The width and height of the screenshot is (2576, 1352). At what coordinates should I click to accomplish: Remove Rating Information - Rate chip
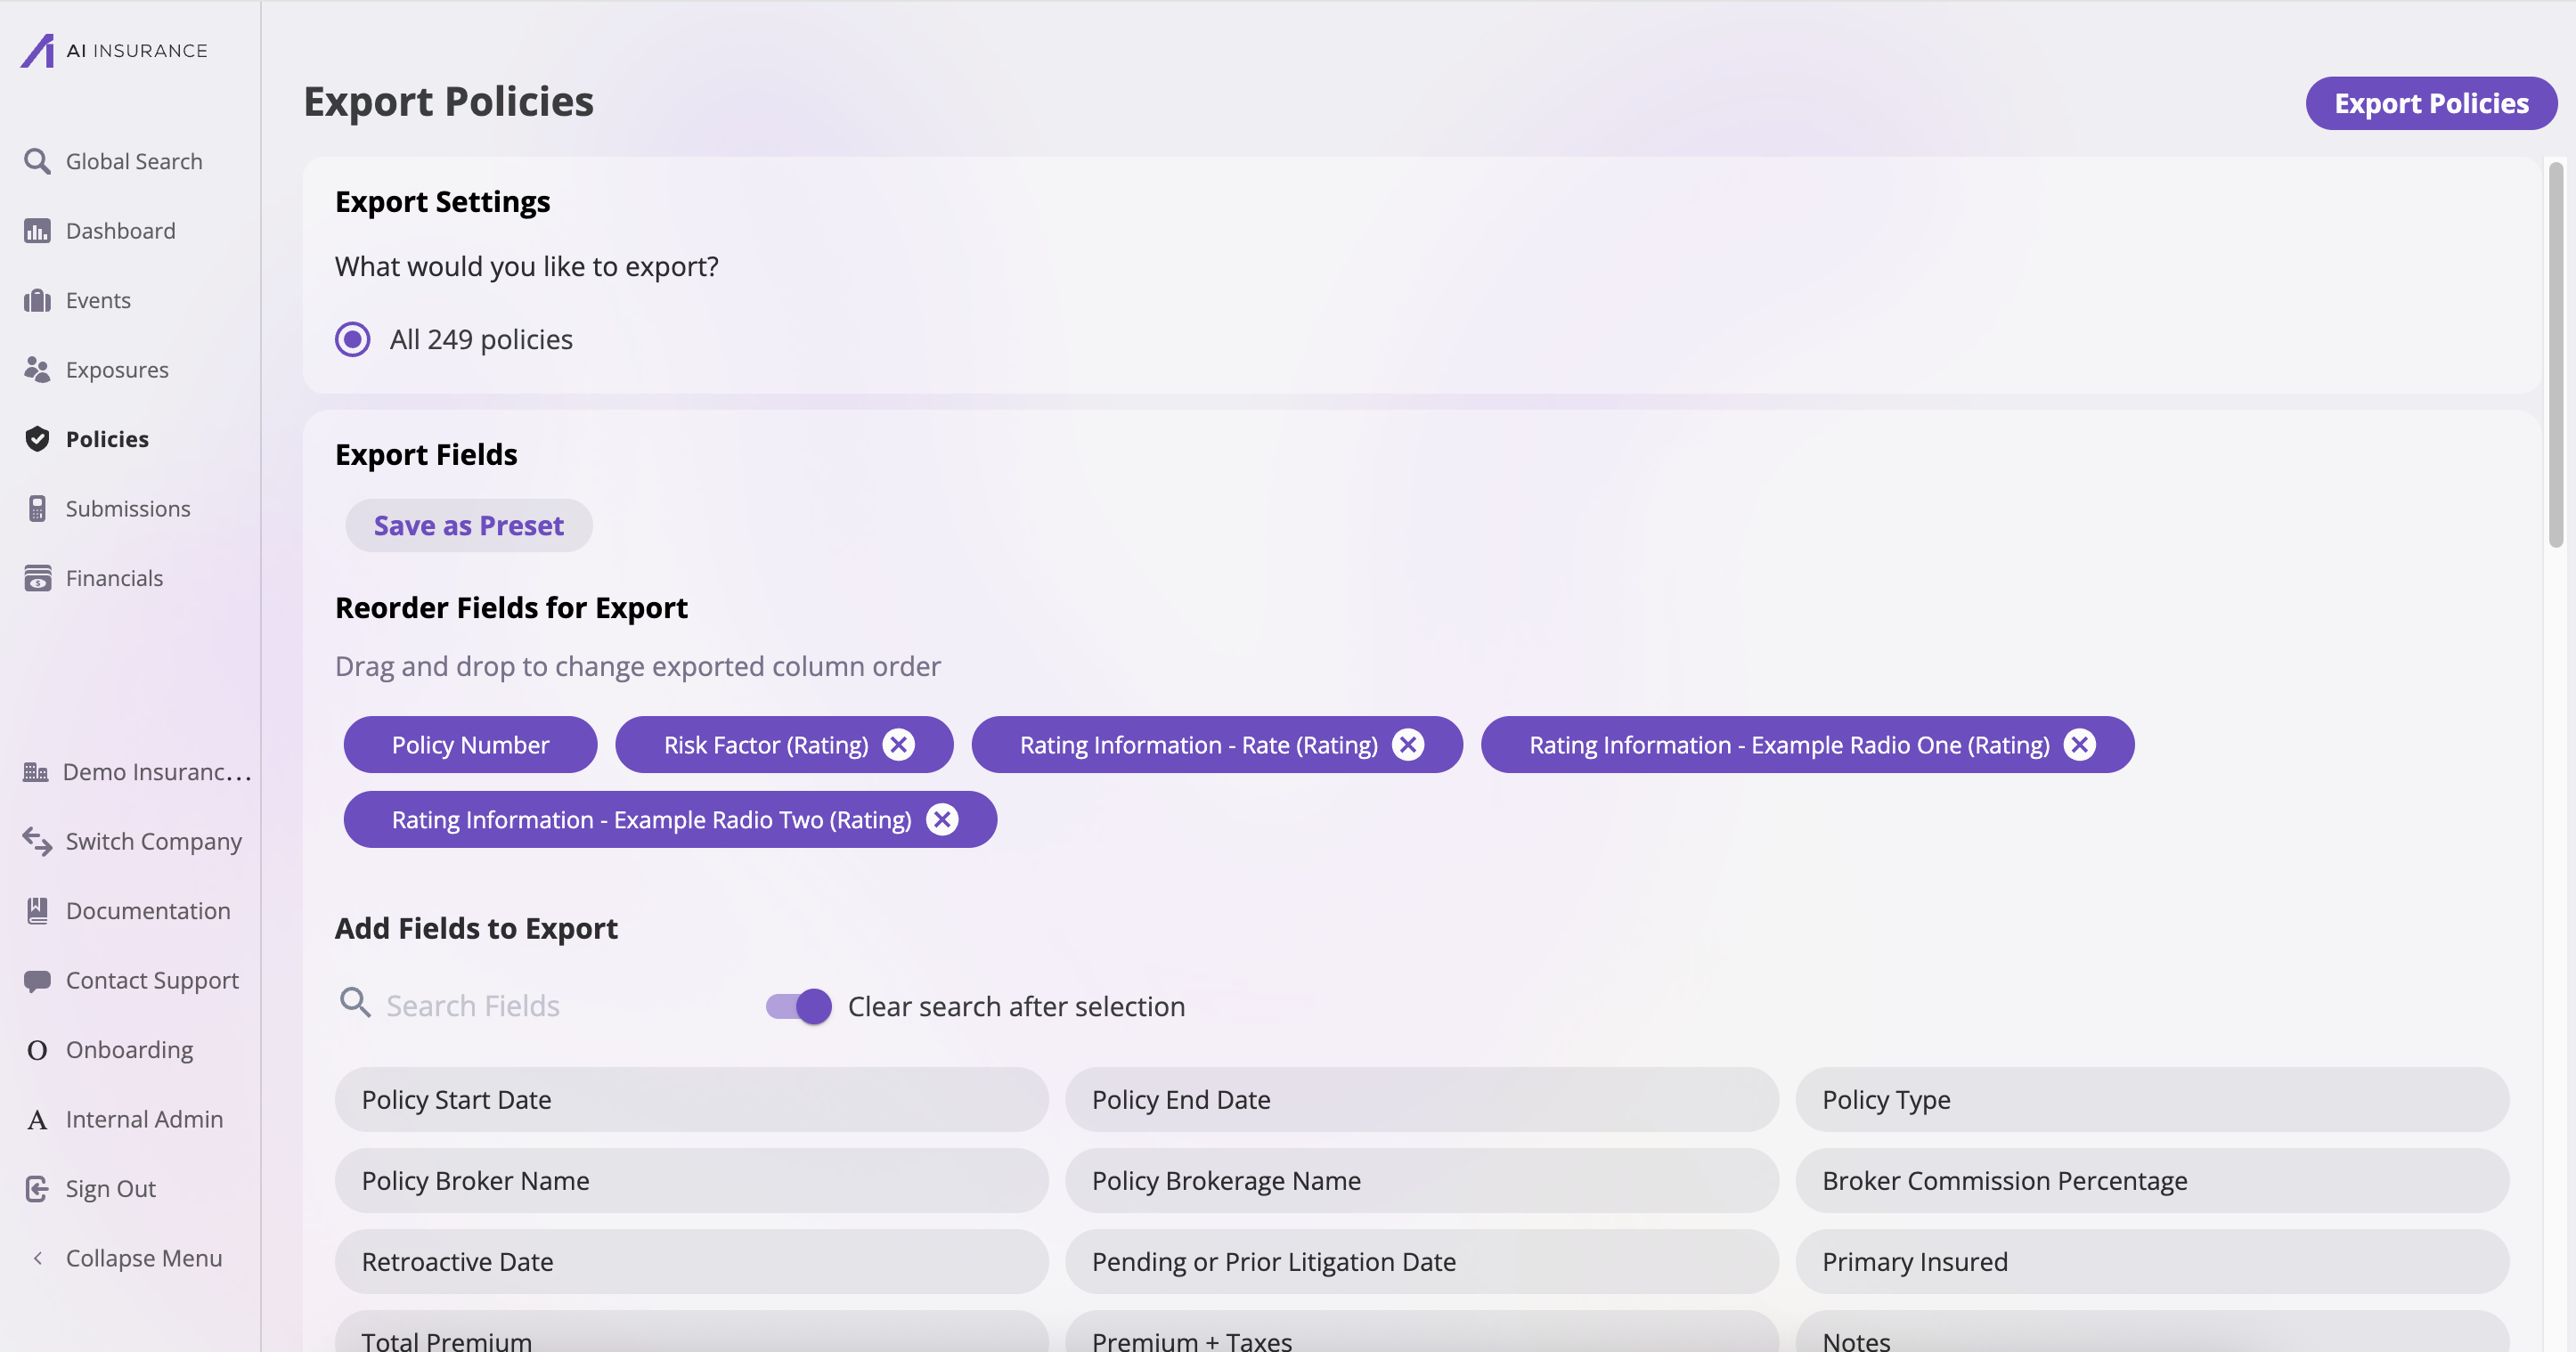[x=1408, y=745]
